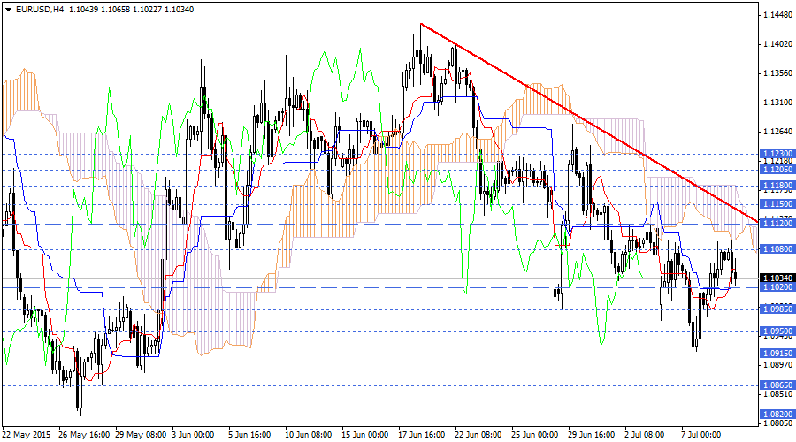
Task: Select the 1.11800 level label
Action: click(x=776, y=186)
